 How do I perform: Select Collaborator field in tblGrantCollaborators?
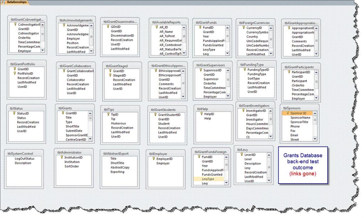(x=76, y=80)
